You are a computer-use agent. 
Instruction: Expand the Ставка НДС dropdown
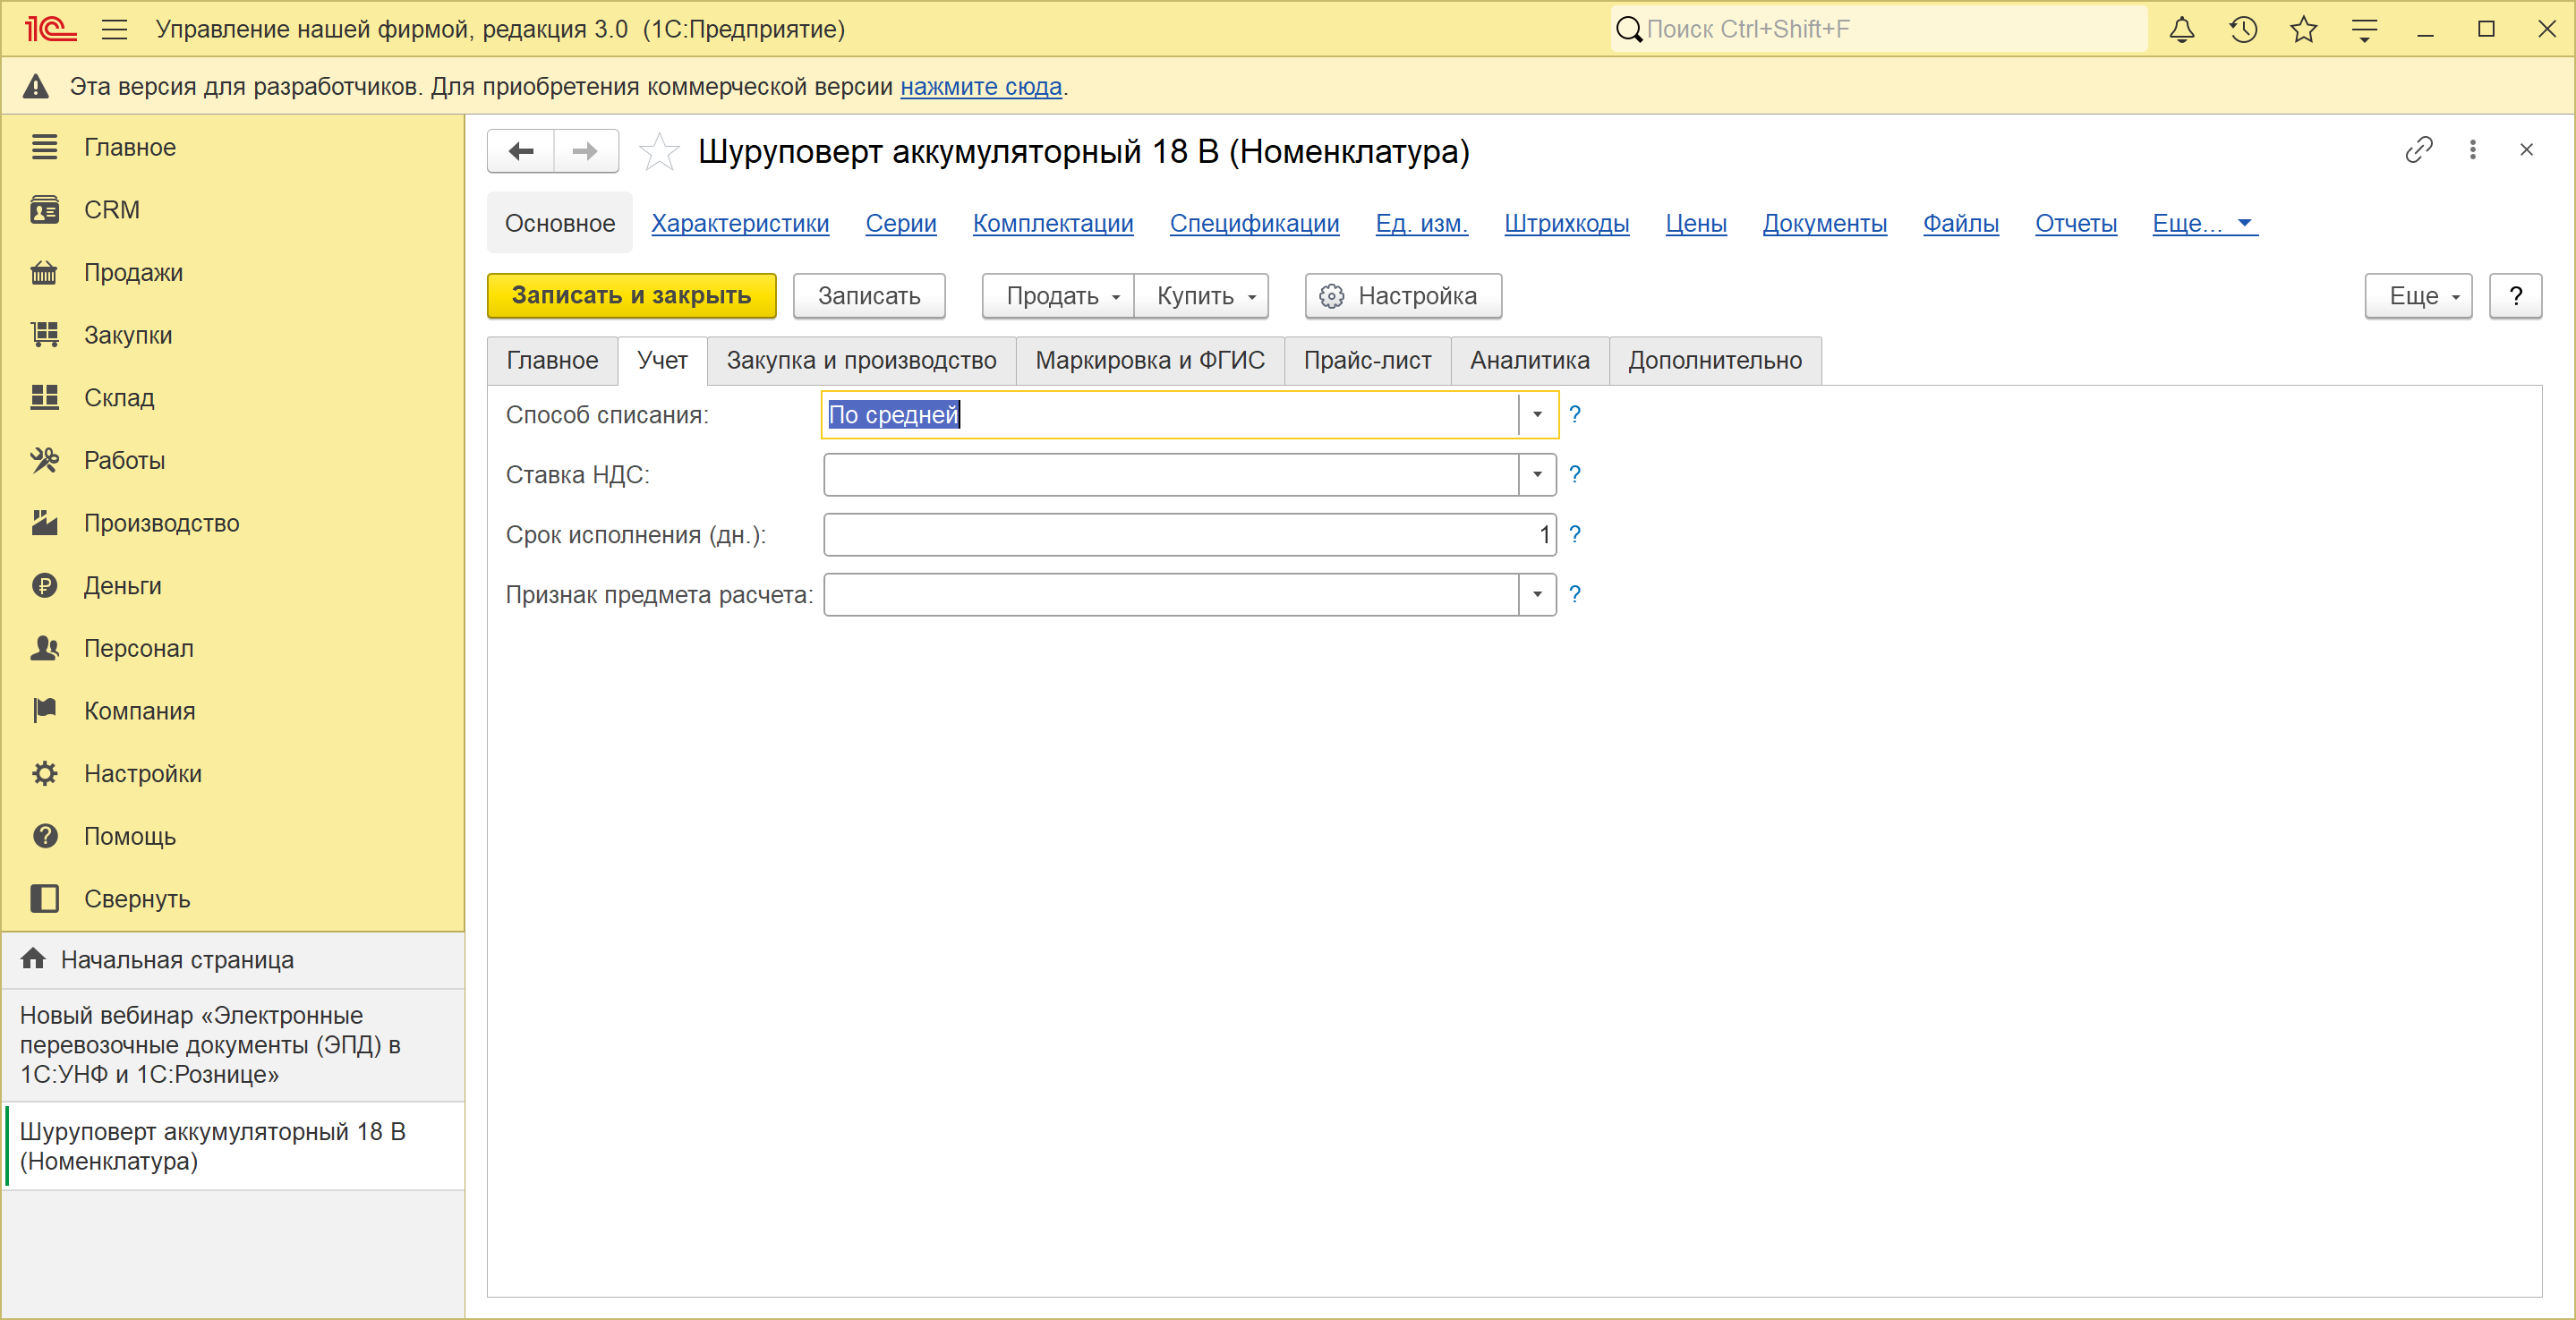coord(1537,475)
